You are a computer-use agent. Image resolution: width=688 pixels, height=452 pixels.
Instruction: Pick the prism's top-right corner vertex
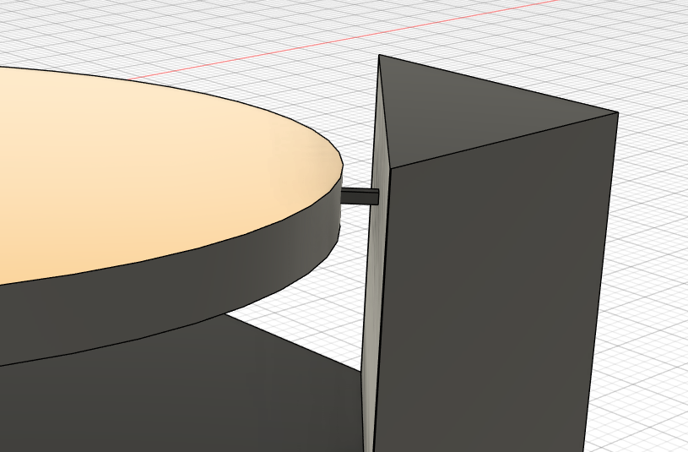click(x=618, y=113)
